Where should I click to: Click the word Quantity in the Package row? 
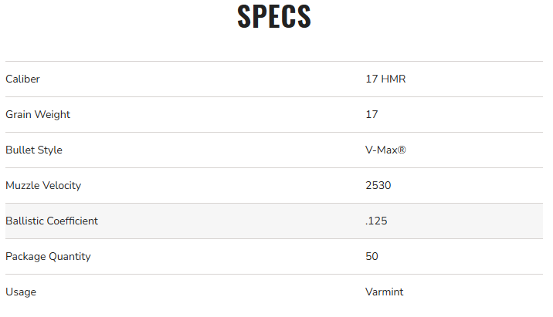click(x=70, y=256)
